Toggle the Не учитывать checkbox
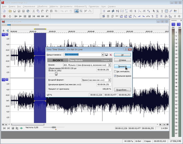Screen dimensions: 183x144 (x=115, y=72)
